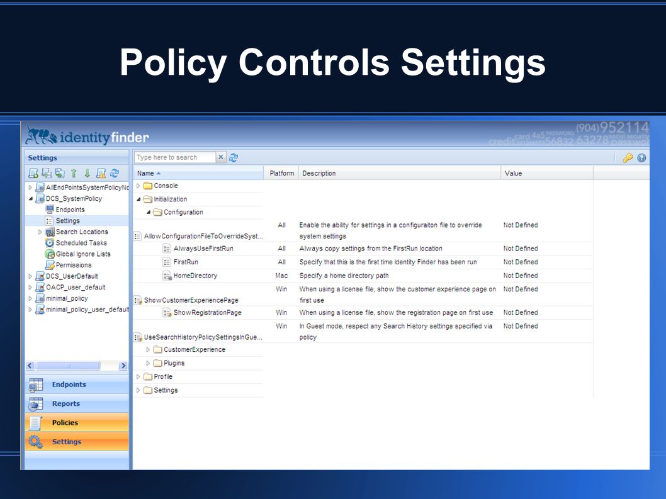Open the Settings navigation tab
Image resolution: width=666 pixels, height=499 pixels.
pos(77,442)
